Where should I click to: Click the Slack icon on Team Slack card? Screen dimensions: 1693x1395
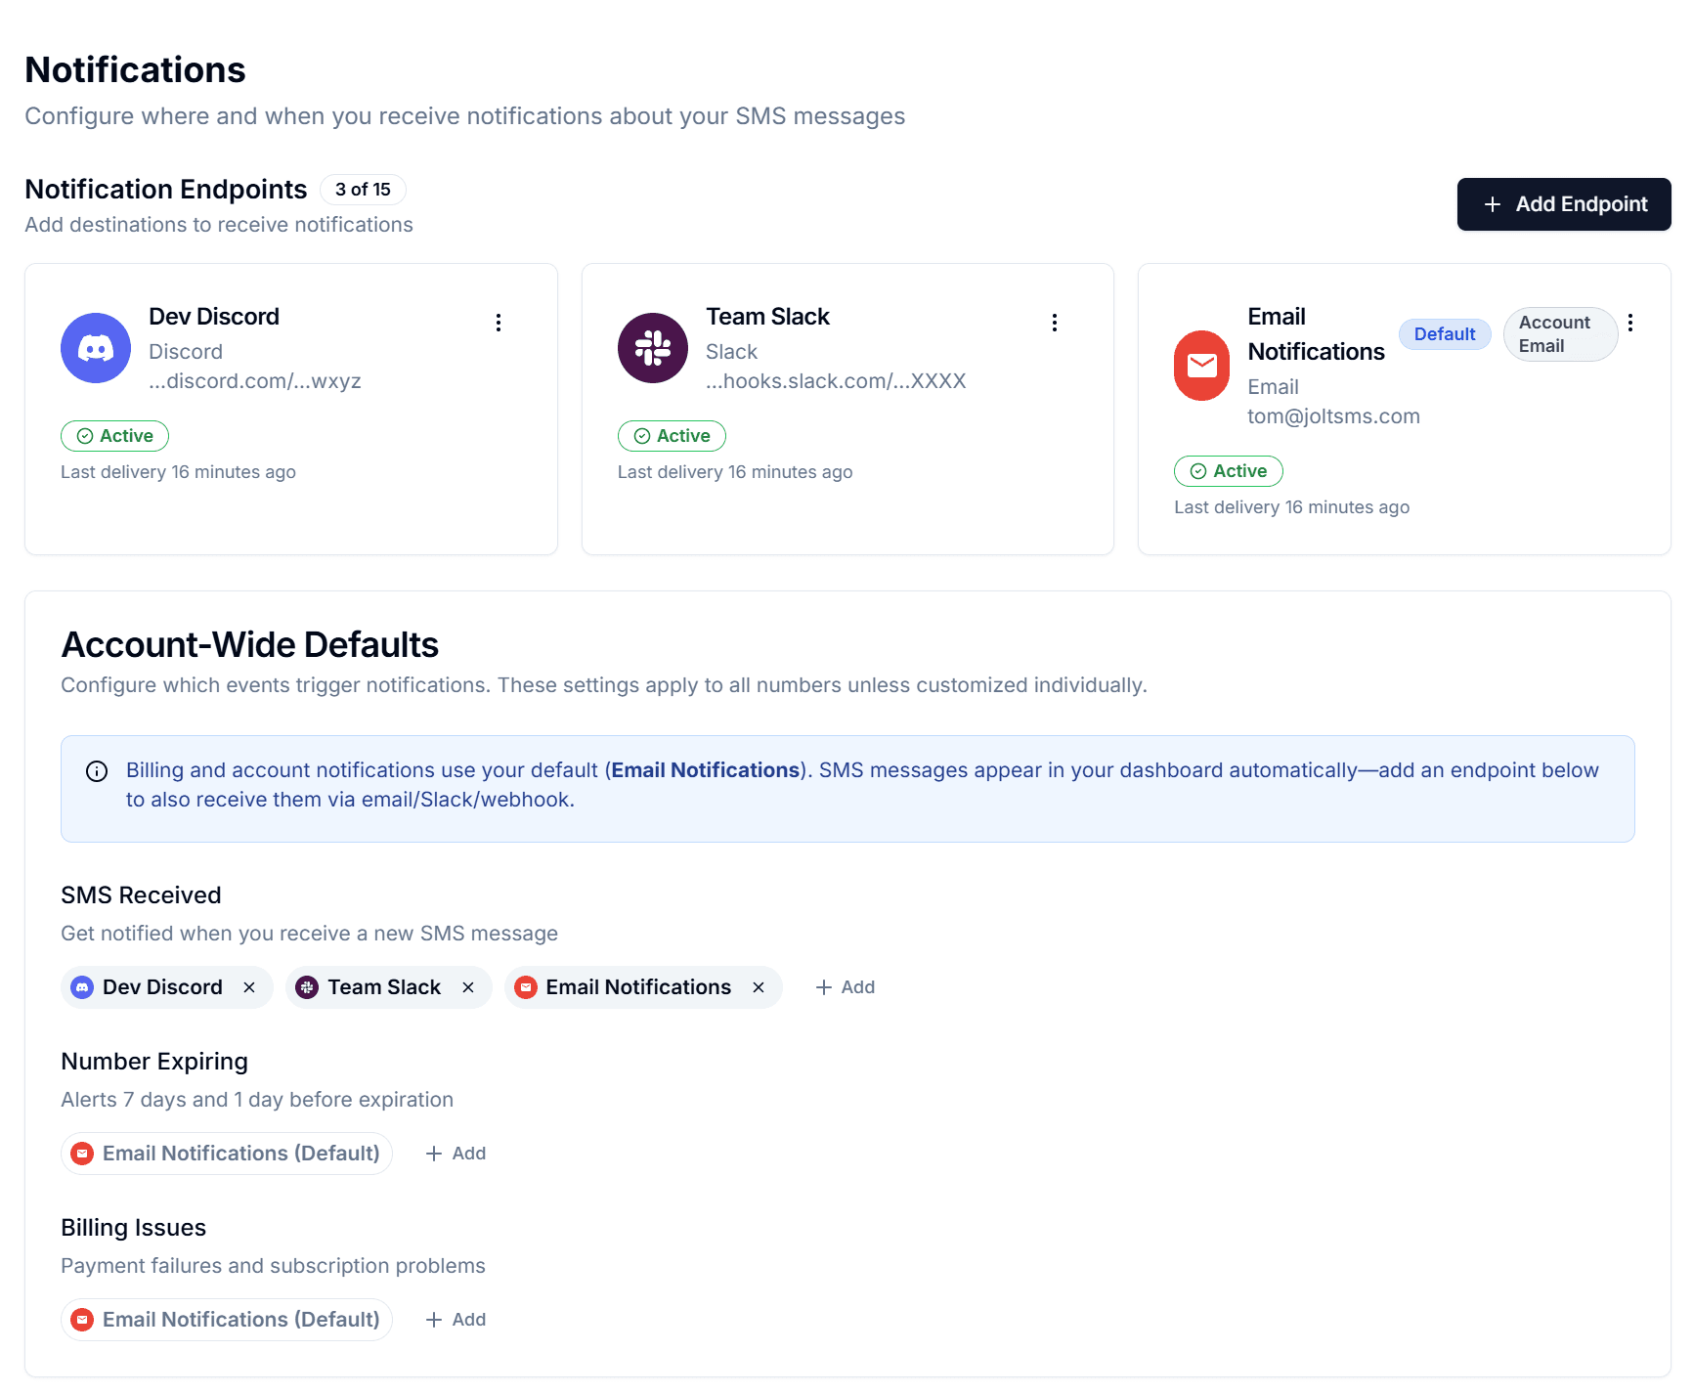click(x=652, y=348)
